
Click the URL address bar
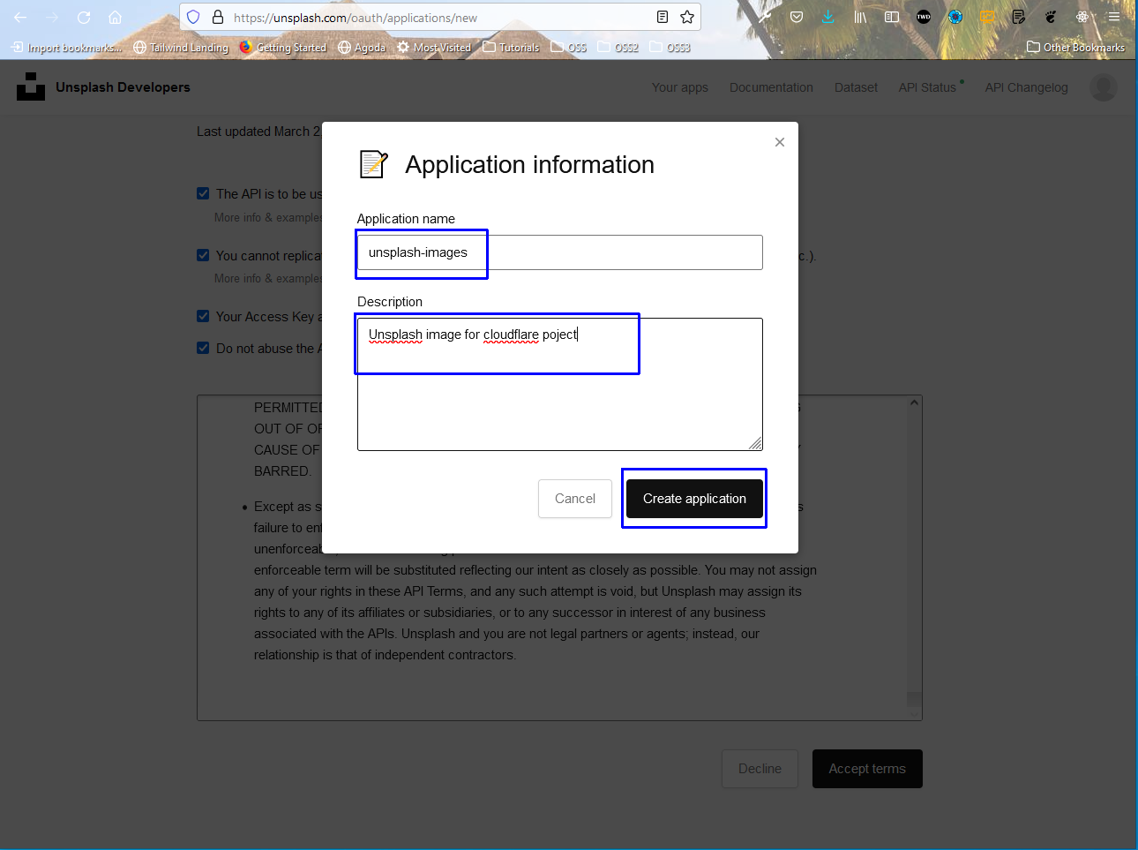tap(441, 17)
